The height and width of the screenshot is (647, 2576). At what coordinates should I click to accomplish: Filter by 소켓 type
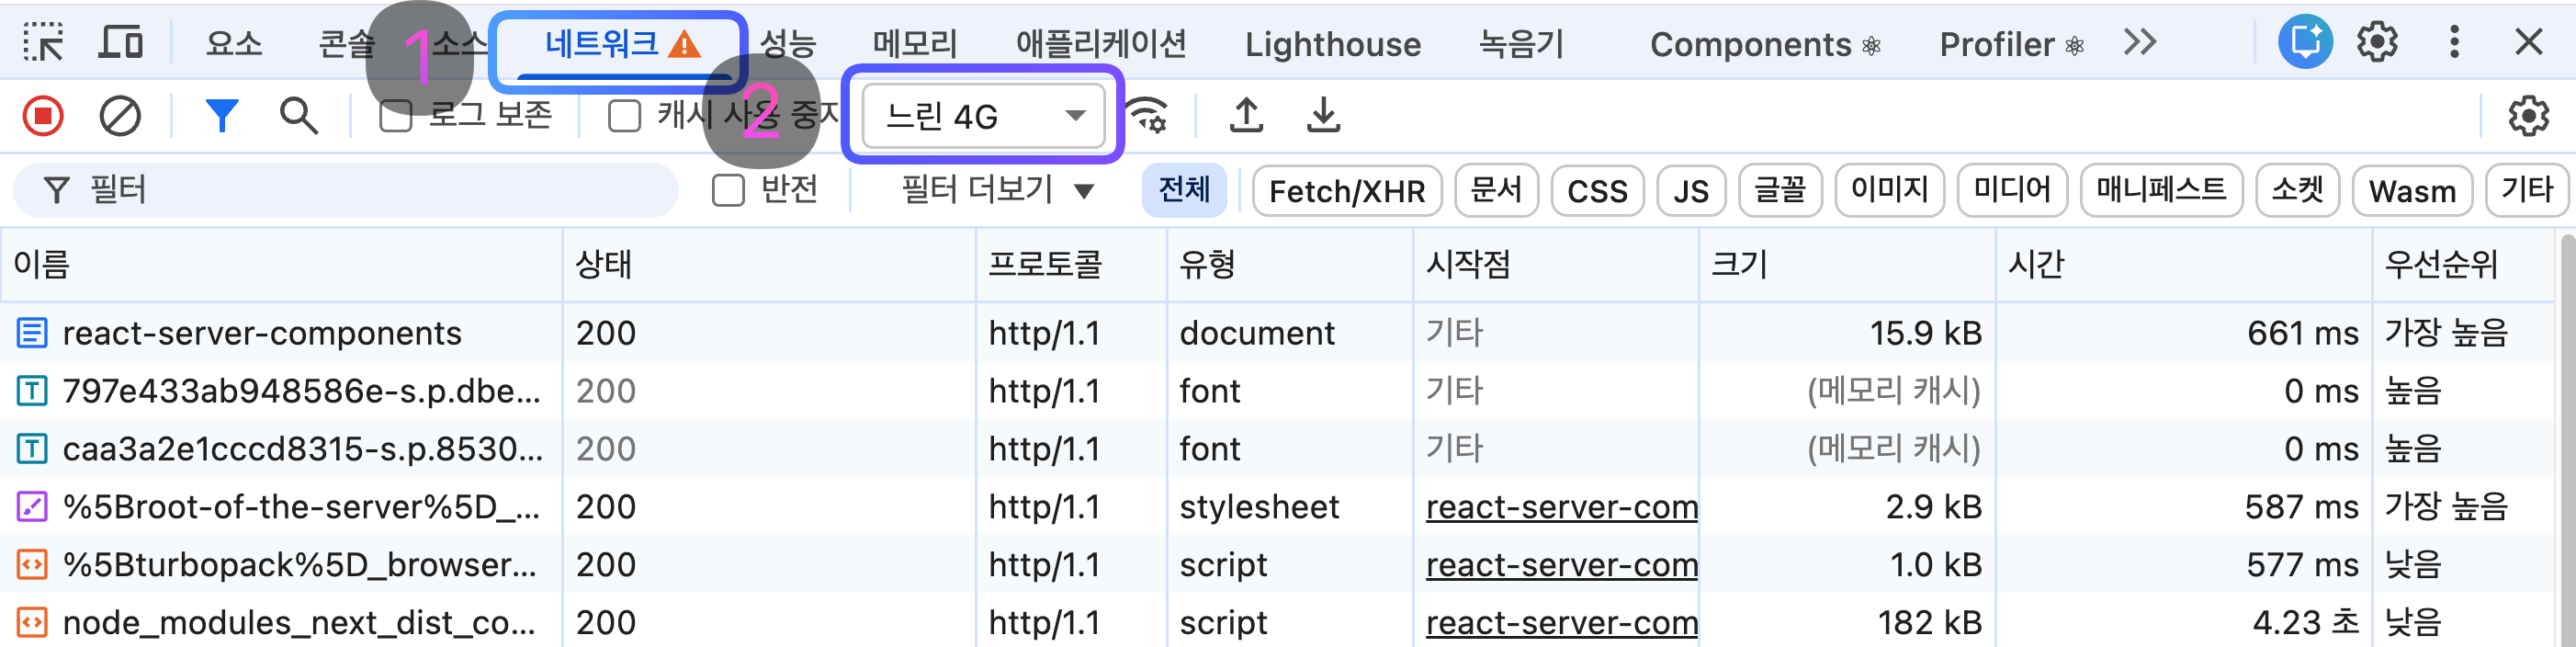coord(2297,191)
